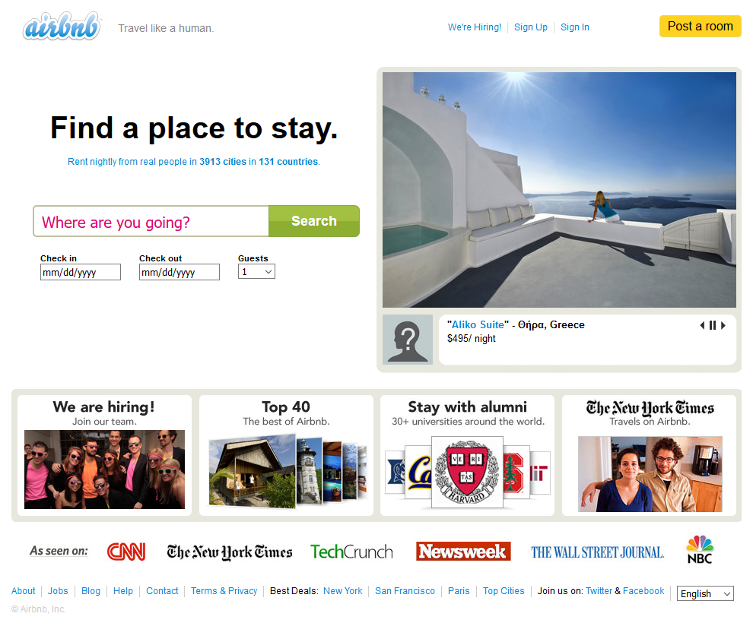Click the Wall Street Journal logo
Image resolution: width=753 pixels, height=623 pixels.
[597, 552]
